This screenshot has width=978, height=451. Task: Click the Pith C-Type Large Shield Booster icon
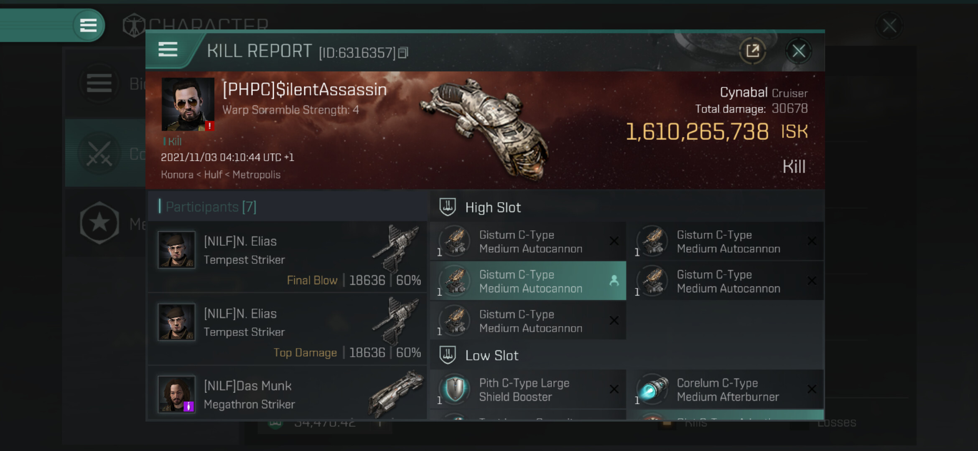[455, 389]
